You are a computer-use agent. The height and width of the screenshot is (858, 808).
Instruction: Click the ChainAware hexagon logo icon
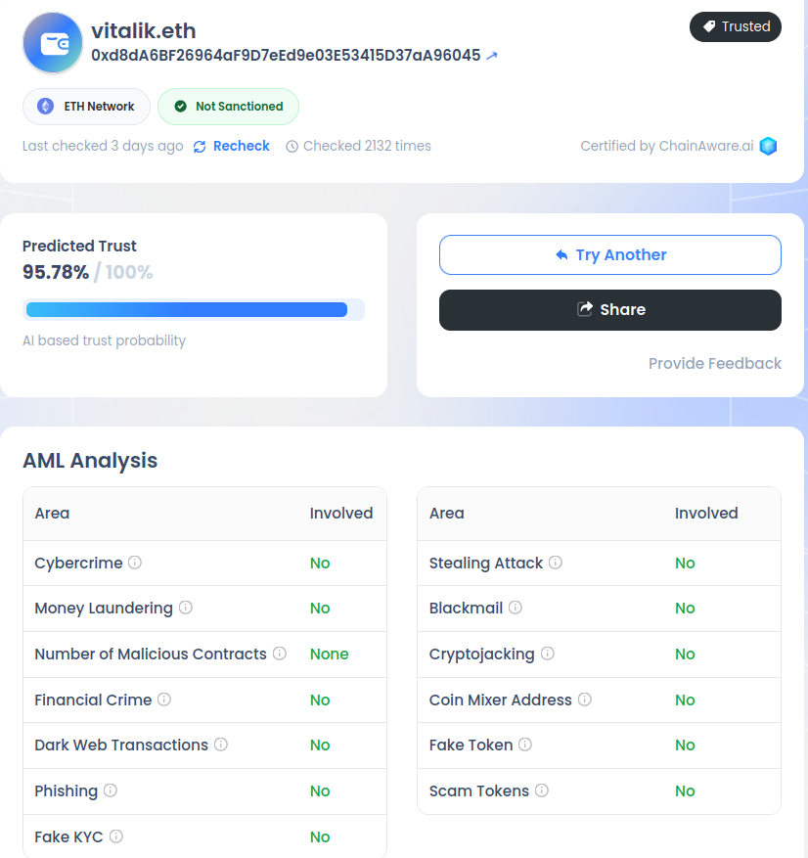coord(769,146)
